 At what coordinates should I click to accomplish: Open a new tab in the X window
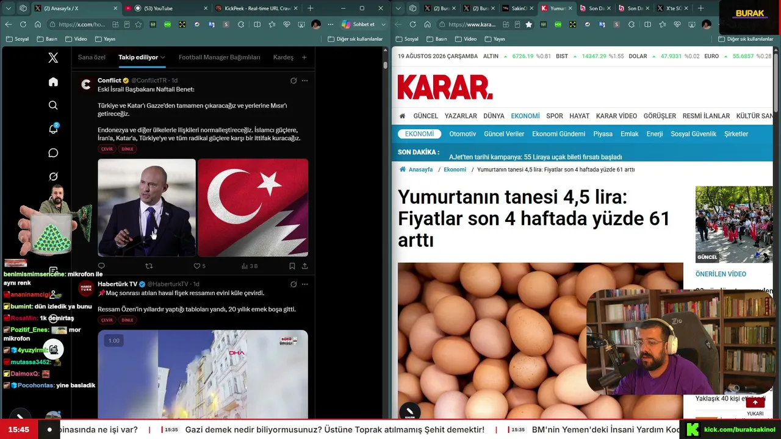[x=311, y=9]
